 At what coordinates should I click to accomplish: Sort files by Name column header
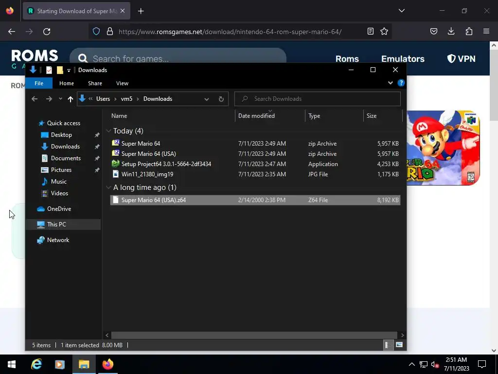[119, 116]
